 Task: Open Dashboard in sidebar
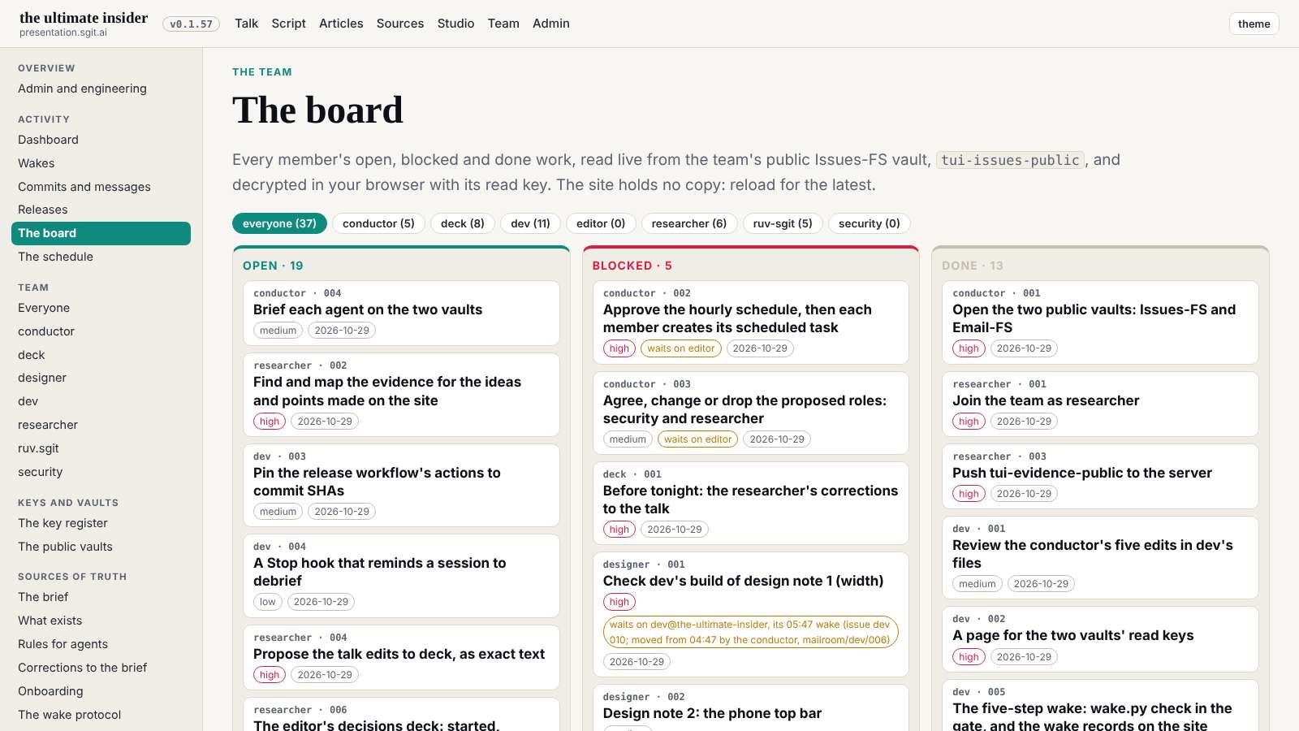[101, 140]
